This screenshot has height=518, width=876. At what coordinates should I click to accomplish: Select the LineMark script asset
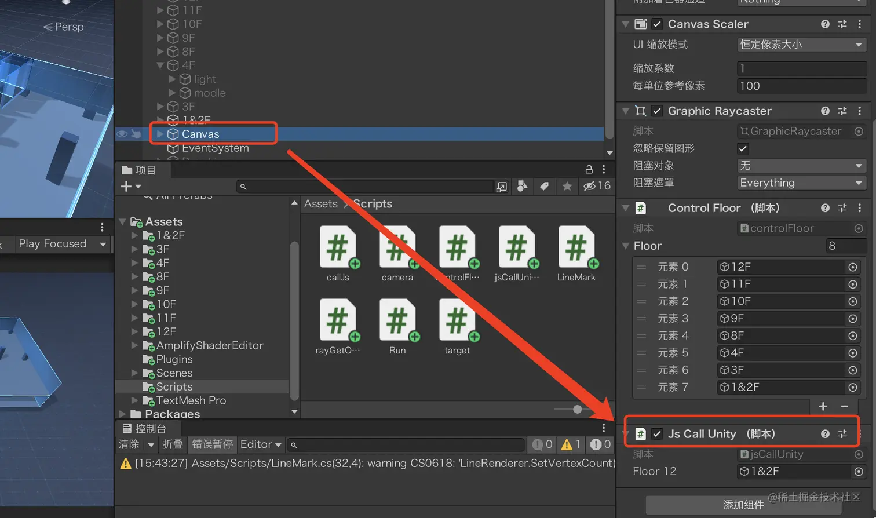pyautogui.click(x=576, y=254)
